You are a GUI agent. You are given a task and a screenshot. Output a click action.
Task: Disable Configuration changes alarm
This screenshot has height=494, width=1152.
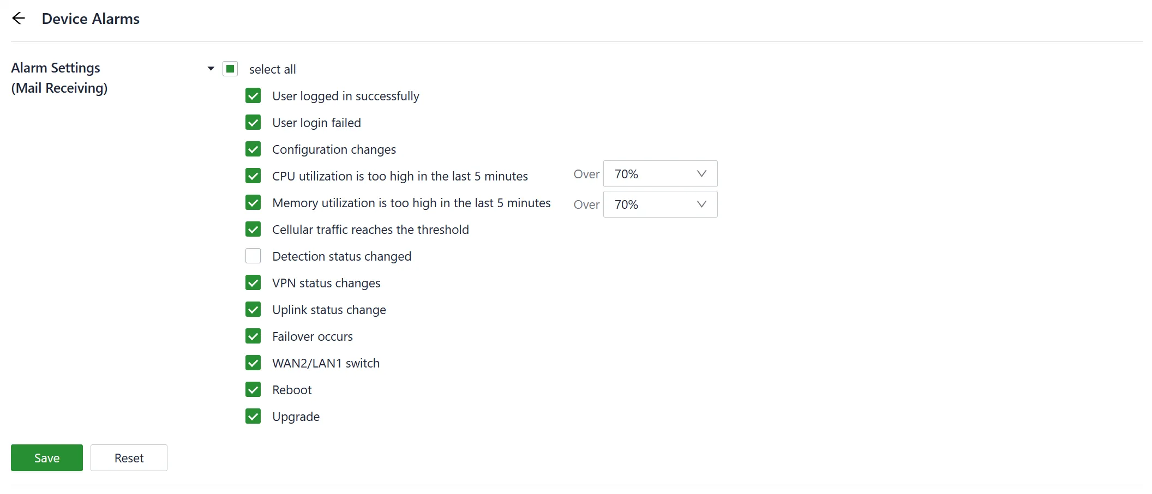tap(253, 149)
